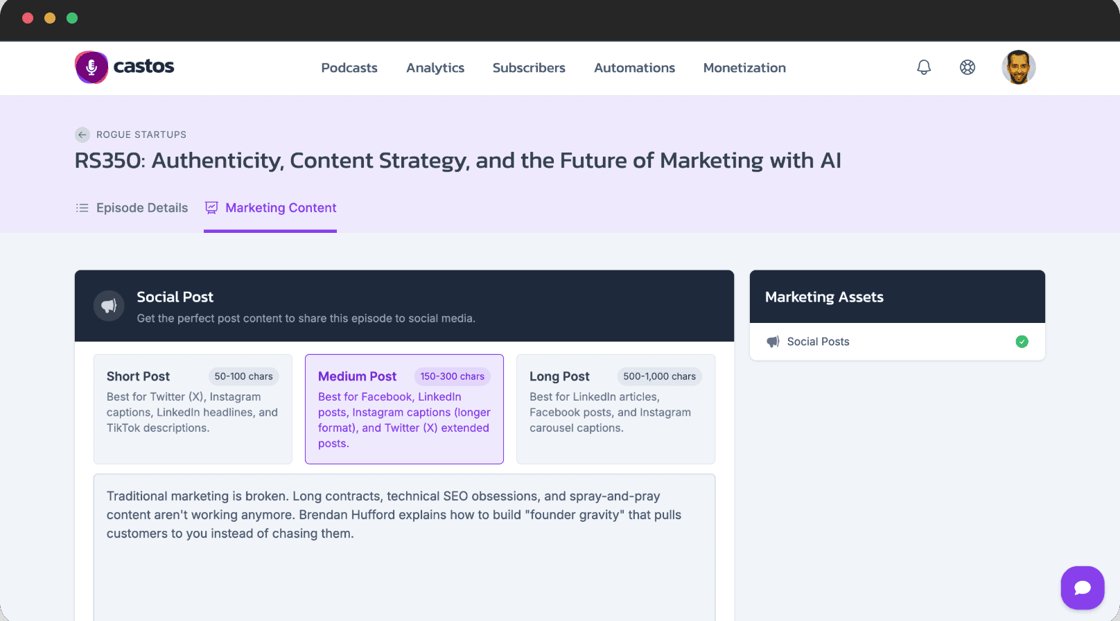Screen dimensions: 1120x621
Task: Go to the Analytics page
Action: tap(435, 68)
